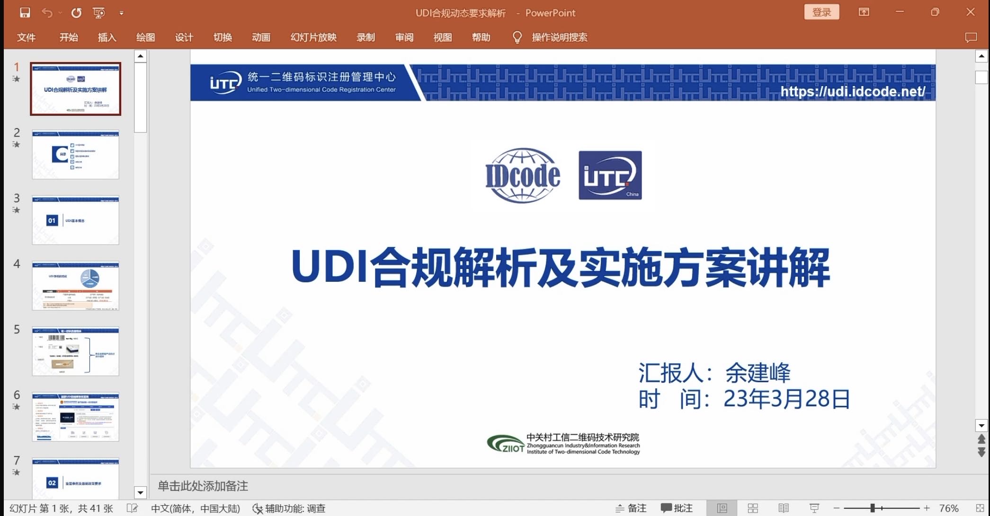Screen dimensions: 990x516
Task: Switch to the 审阅 tab
Action: [x=404, y=37]
